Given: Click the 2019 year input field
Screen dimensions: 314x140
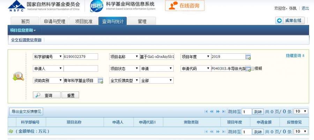Looking at the screenshot, I should [x=228, y=57].
